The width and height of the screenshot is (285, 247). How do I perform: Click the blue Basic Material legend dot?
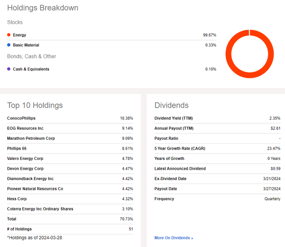[9, 45]
